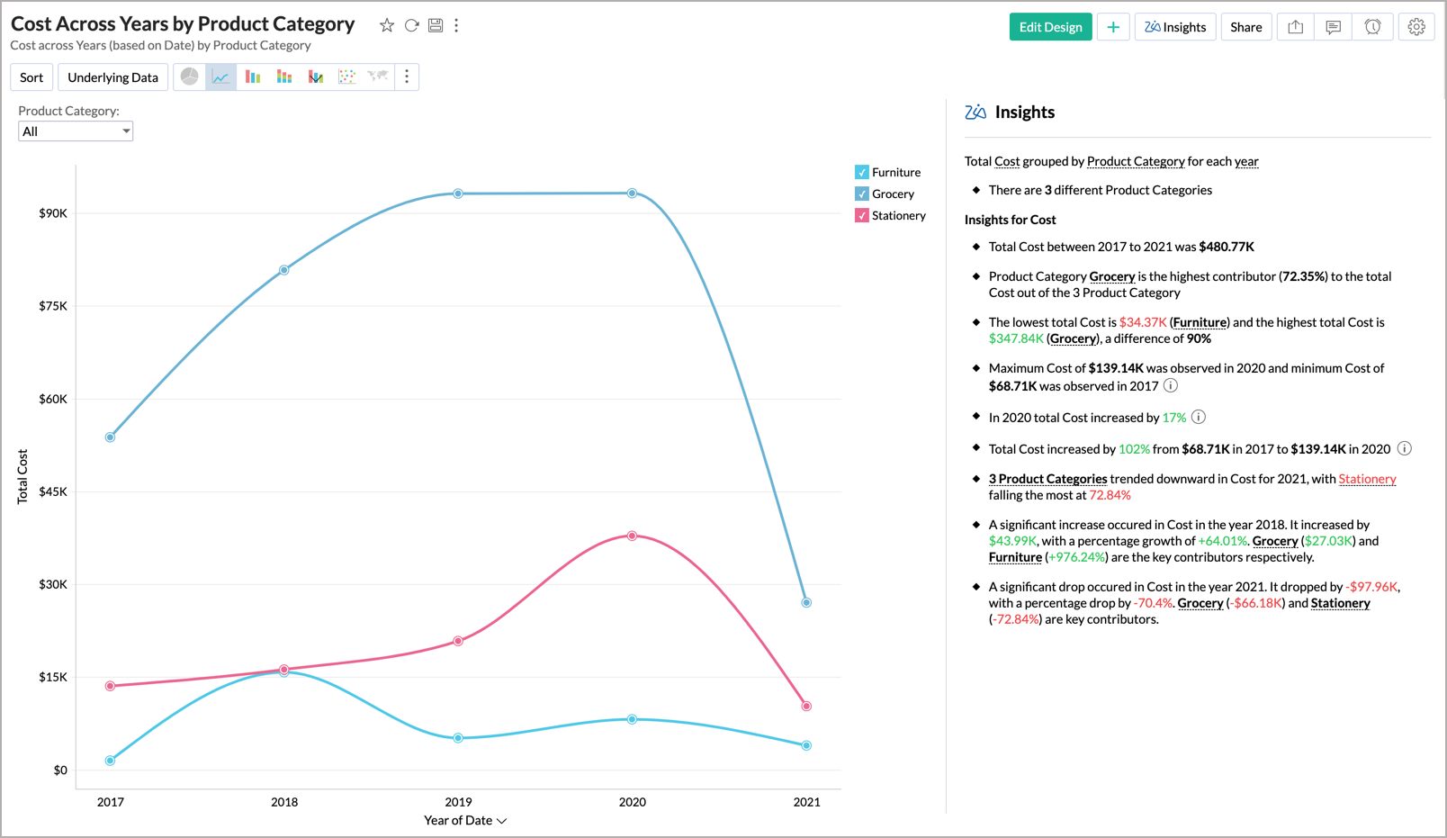Mark the report as favorite with star icon
The image size is (1447, 838).
click(x=387, y=25)
